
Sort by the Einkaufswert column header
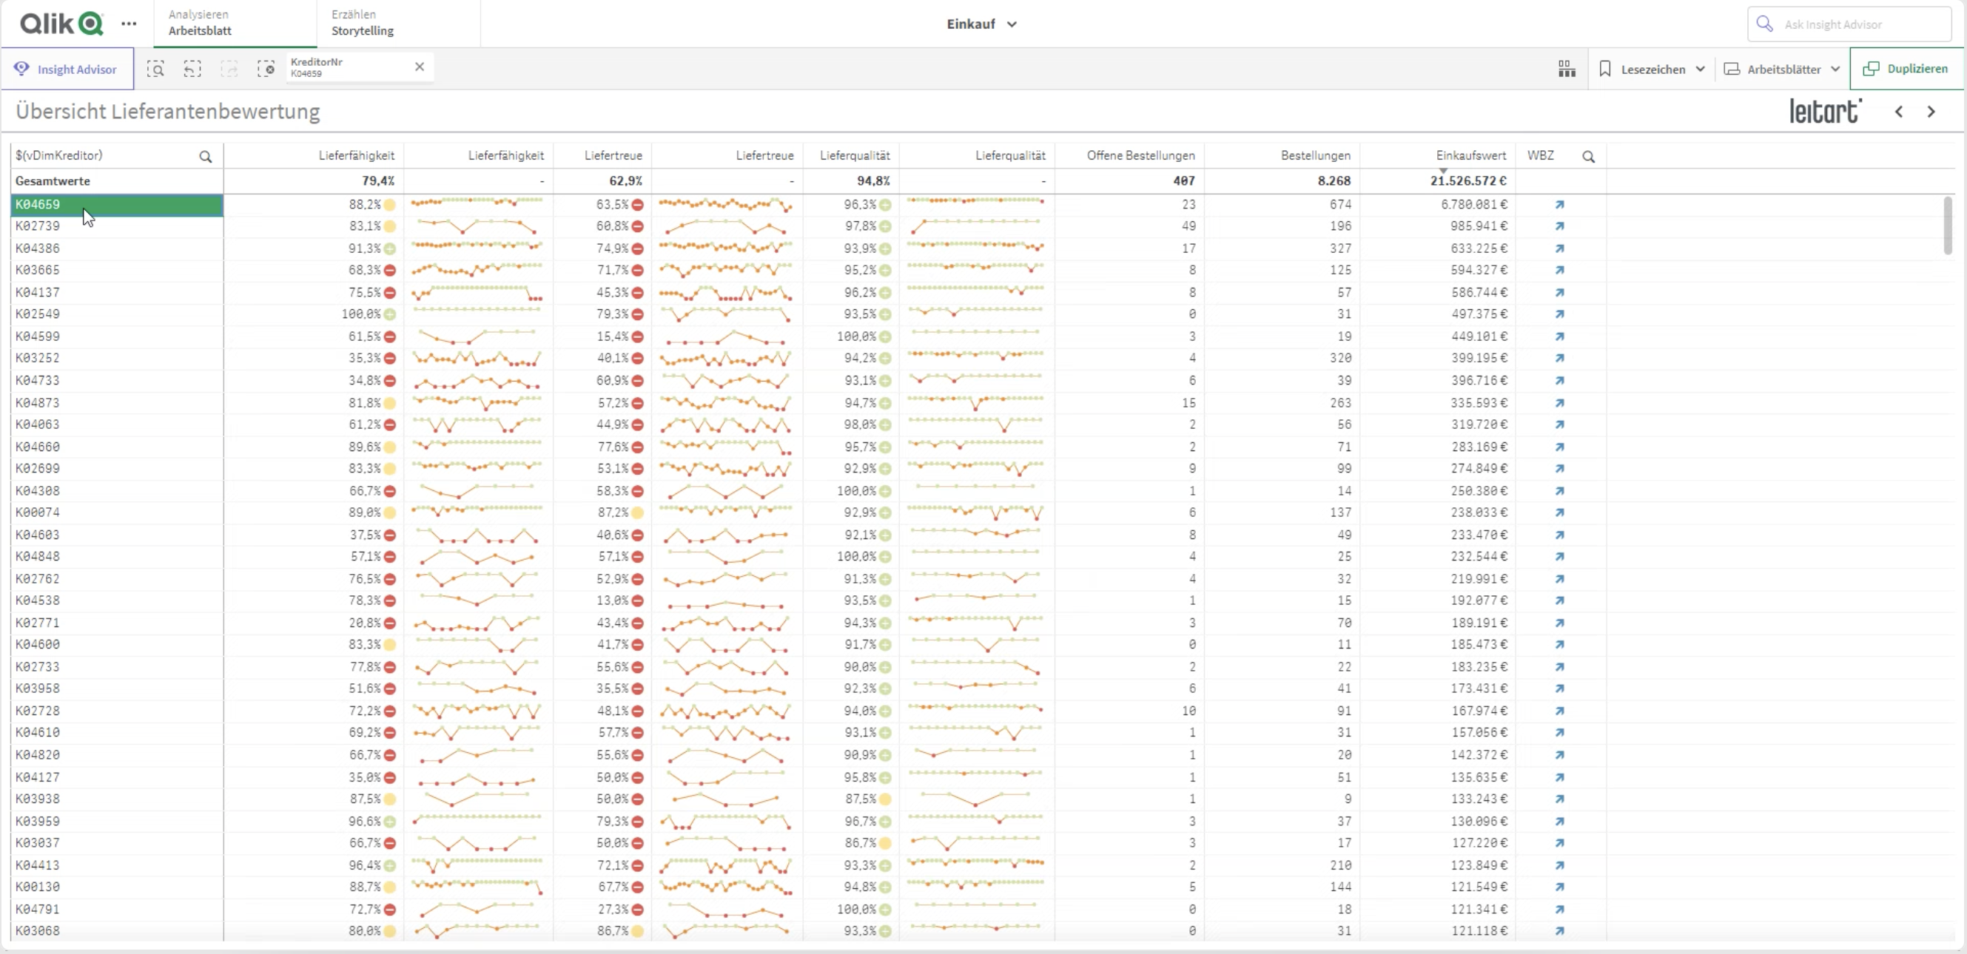[1470, 156]
